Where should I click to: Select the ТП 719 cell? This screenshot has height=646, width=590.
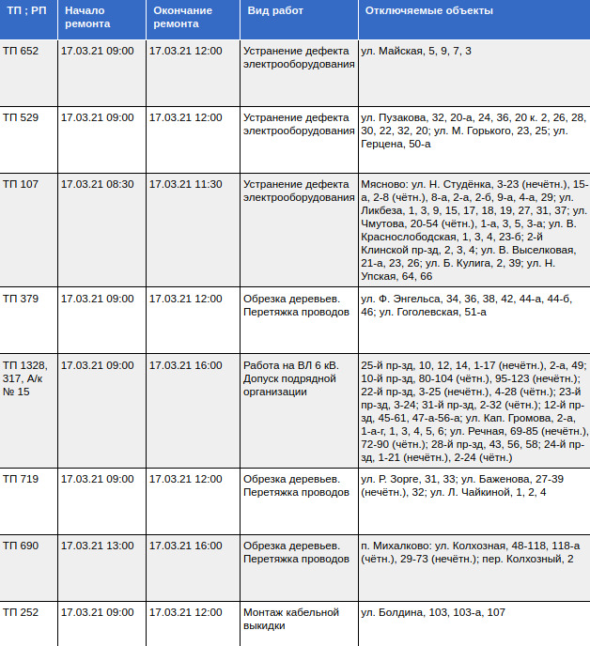pyautogui.click(x=21, y=479)
